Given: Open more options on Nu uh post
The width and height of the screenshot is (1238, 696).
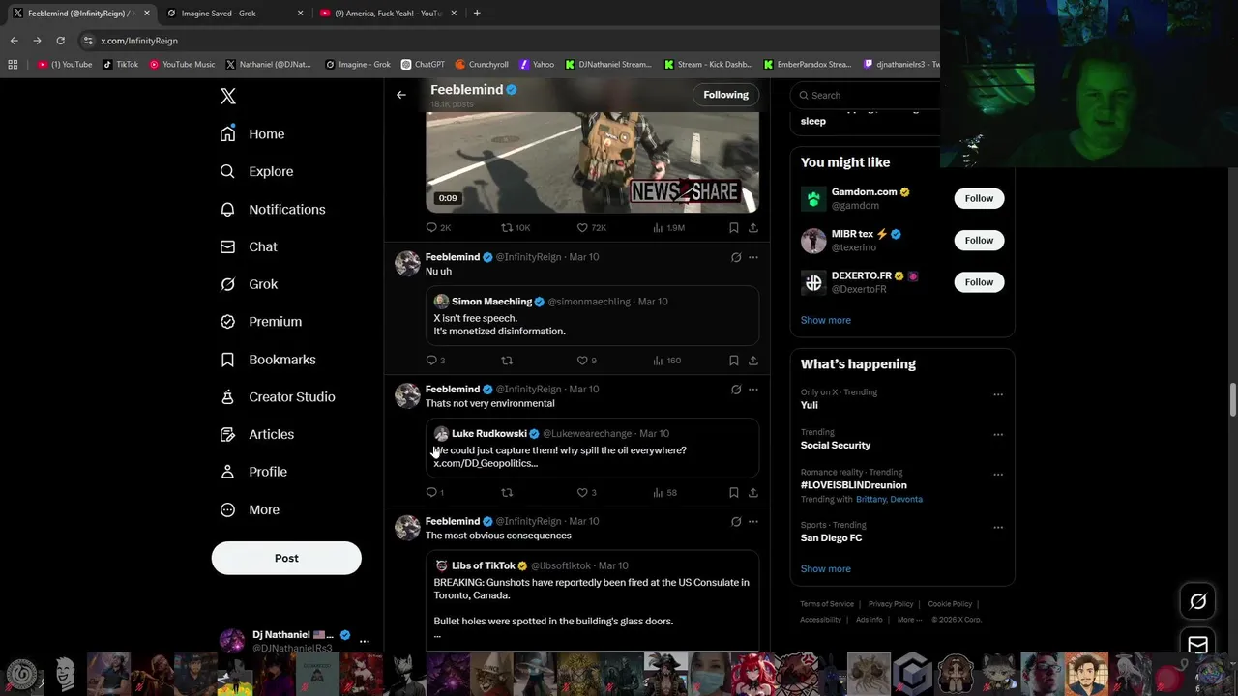Looking at the screenshot, I should 753,257.
